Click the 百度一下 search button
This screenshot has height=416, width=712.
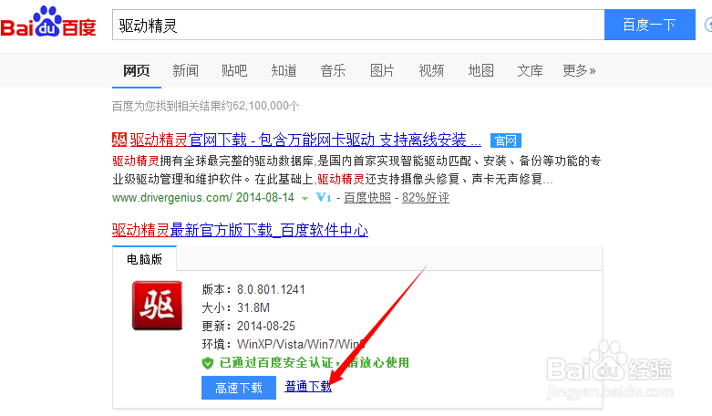[650, 25]
